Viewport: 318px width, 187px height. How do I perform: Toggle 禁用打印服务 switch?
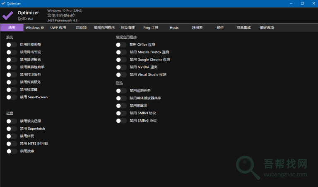click(12, 75)
